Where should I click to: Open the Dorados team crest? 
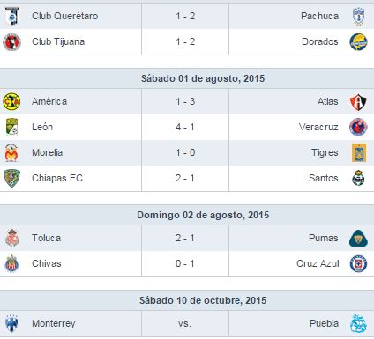[x=358, y=41]
